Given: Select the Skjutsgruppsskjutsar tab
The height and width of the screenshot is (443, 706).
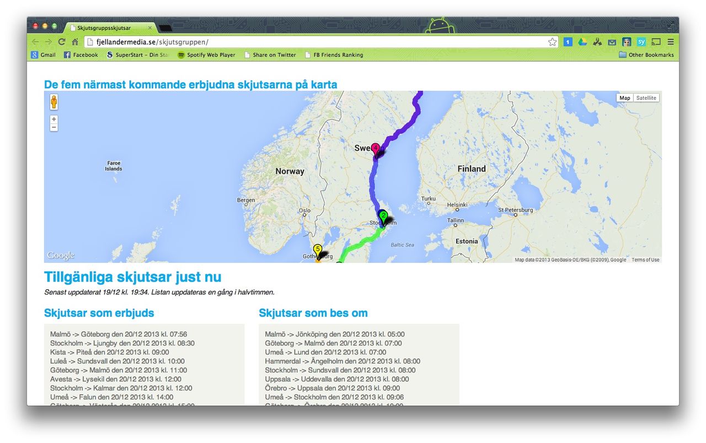Looking at the screenshot, I should pyautogui.click(x=110, y=28).
